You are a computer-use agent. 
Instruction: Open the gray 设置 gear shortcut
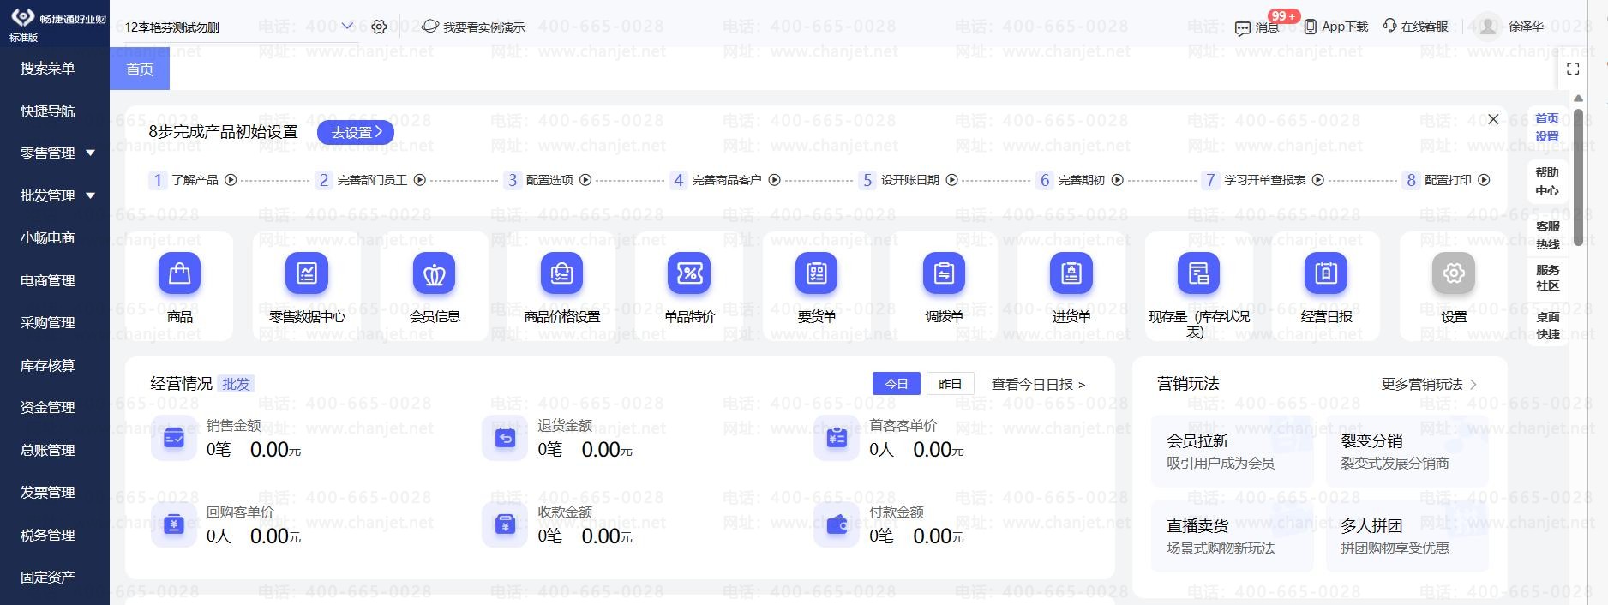click(1454, 273)
